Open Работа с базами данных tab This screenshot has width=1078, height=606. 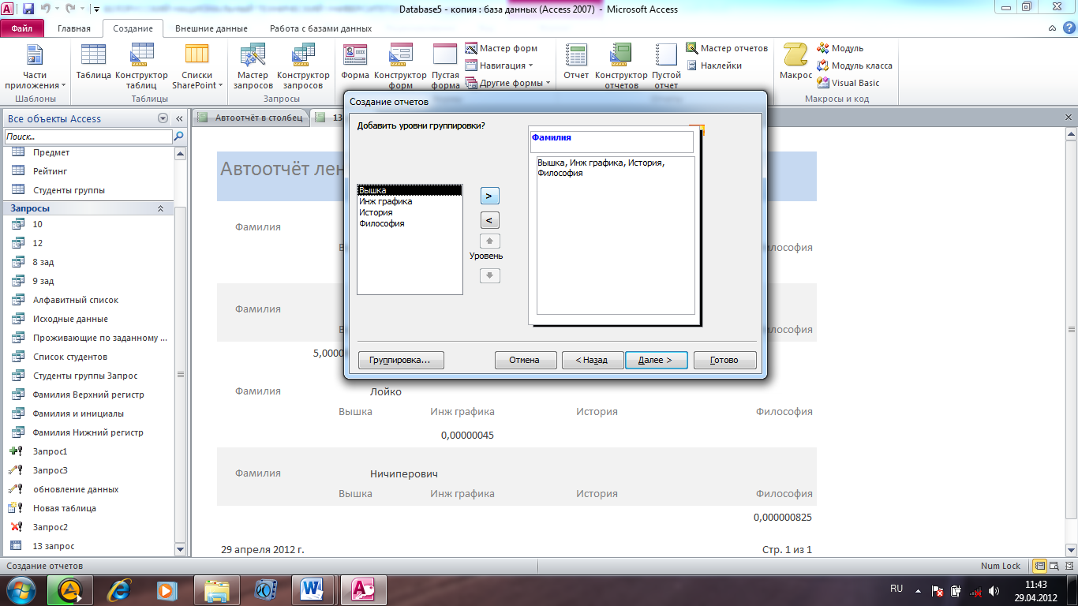(x=320, y=28)
